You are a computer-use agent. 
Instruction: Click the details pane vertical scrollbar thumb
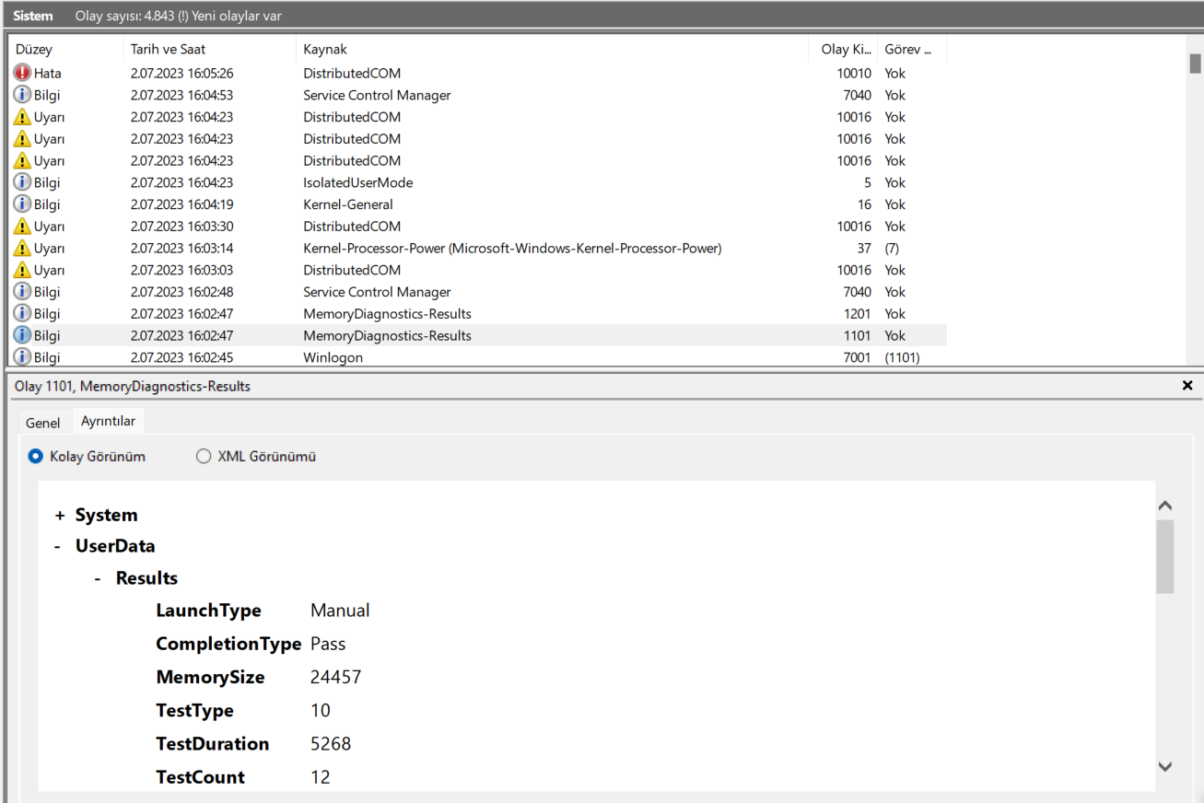(1165, 557)
